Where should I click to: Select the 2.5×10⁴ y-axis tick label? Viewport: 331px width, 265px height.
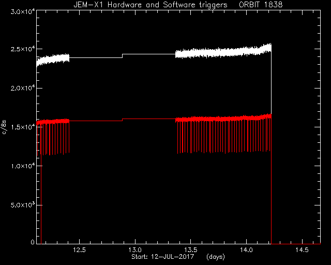(x=23, y=49)
